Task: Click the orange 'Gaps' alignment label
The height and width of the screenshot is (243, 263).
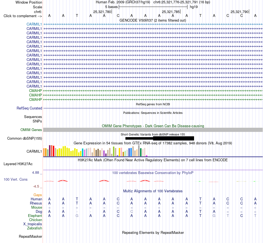Action: (x=38, y=195)
